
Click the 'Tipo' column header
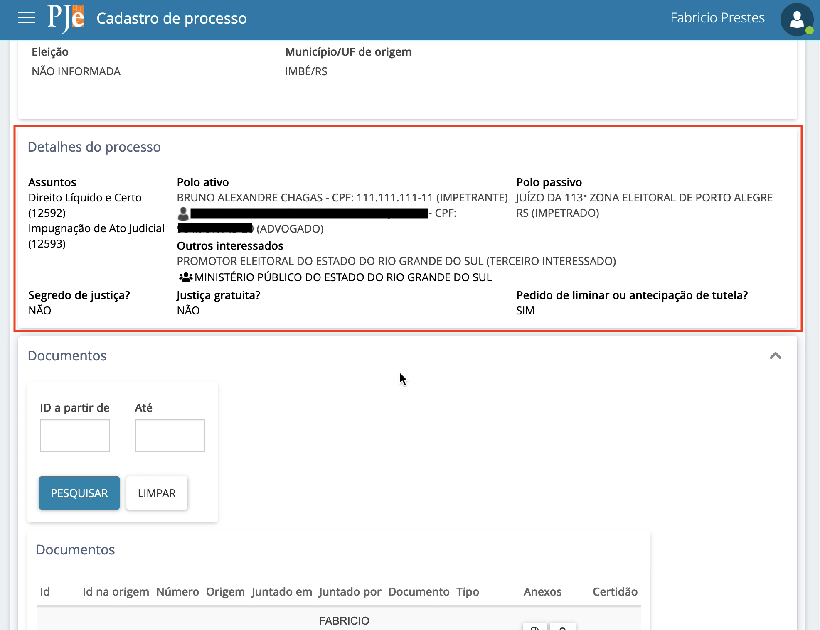point(468,592)
